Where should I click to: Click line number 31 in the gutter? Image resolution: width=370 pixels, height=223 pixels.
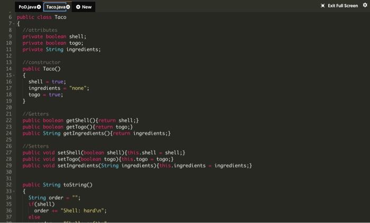pyautogui.click(x=9, y=179)
